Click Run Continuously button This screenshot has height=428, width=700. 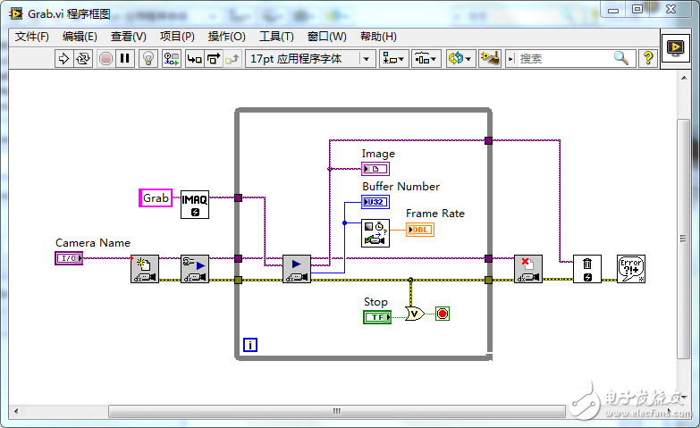[83, 58]
